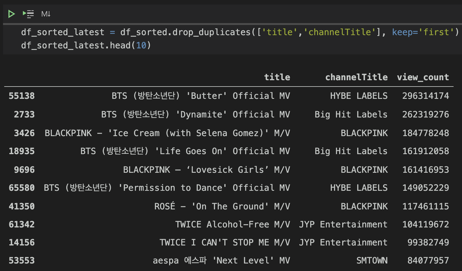Screen dimensions: 462x271
Task: Select row index 2733
Action: pyautogui.click(x=24, y=114)
